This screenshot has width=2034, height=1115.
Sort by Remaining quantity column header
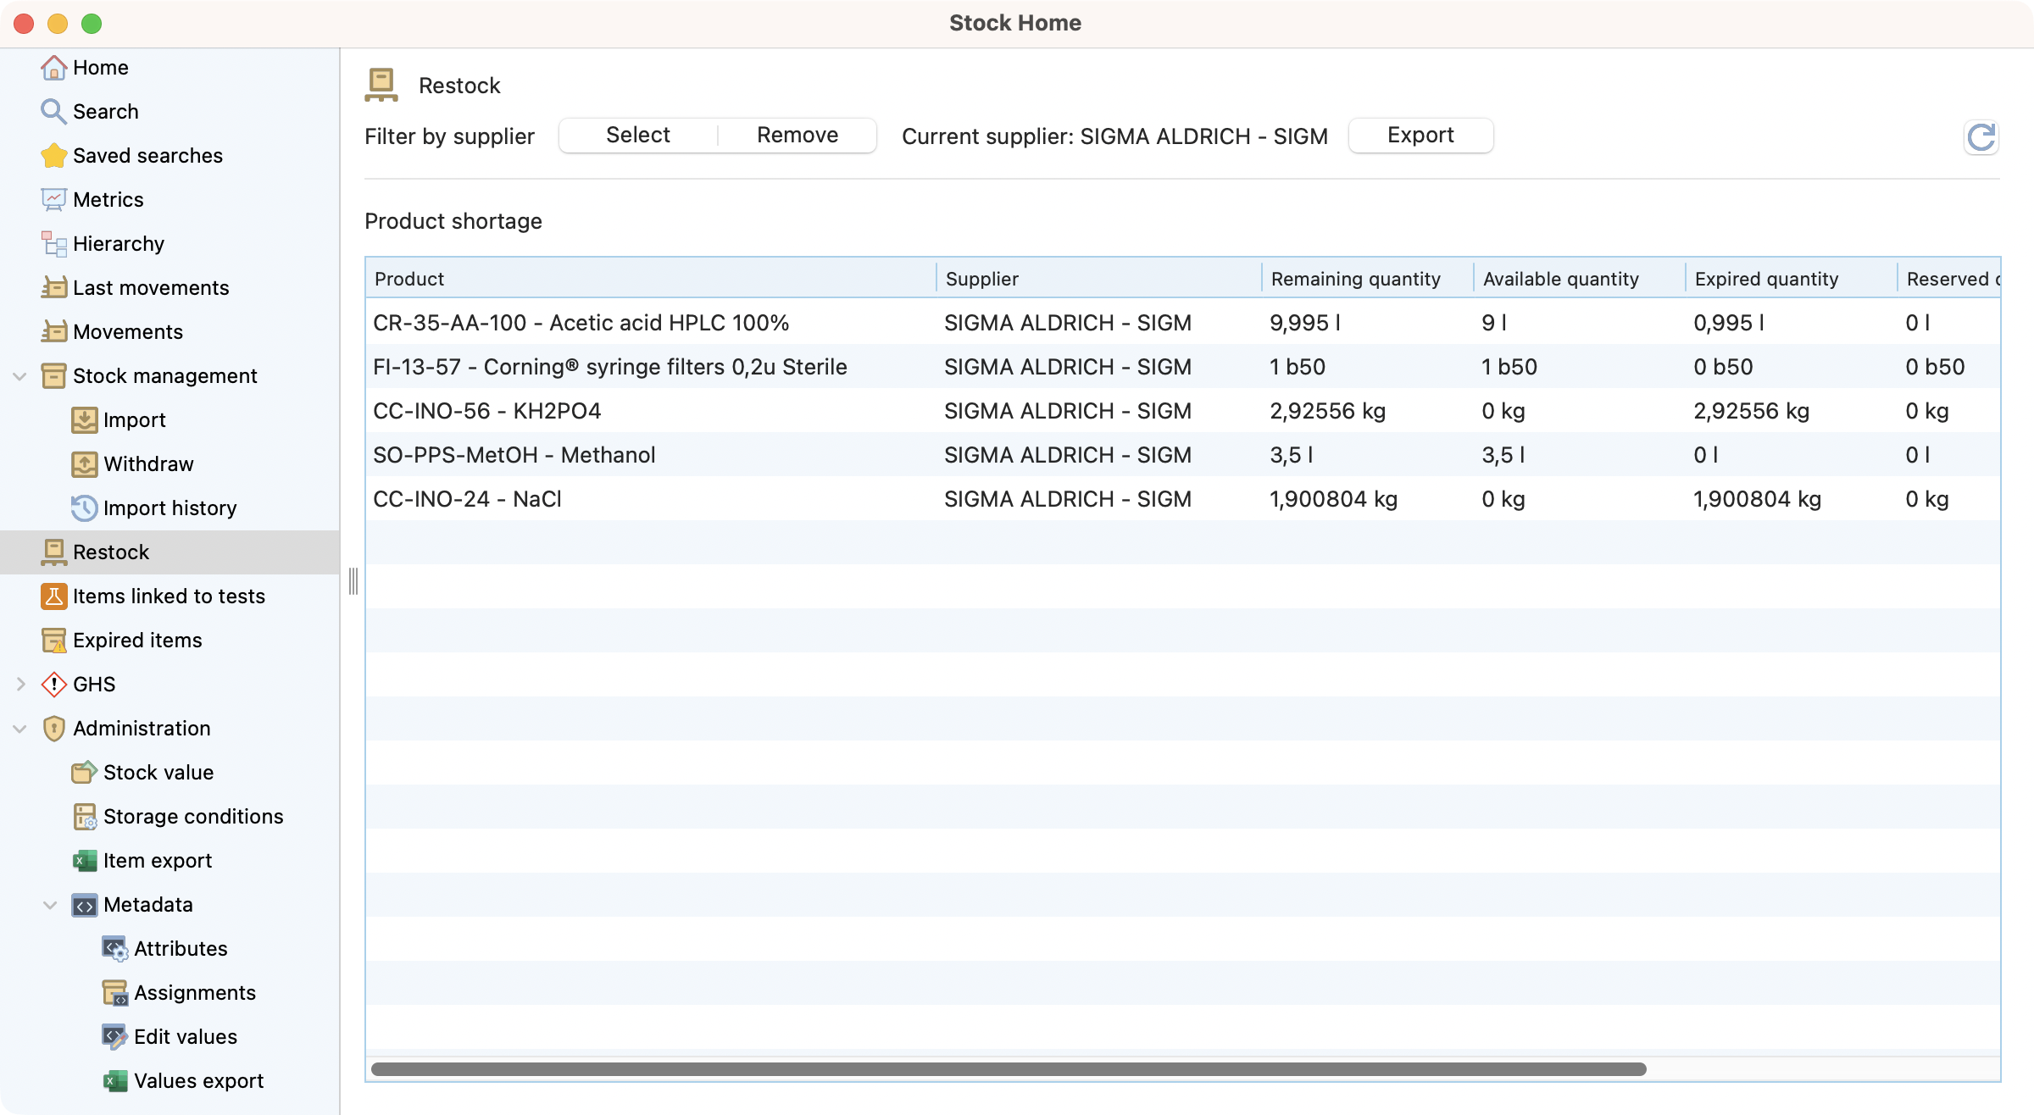[x=1356, y=279]
